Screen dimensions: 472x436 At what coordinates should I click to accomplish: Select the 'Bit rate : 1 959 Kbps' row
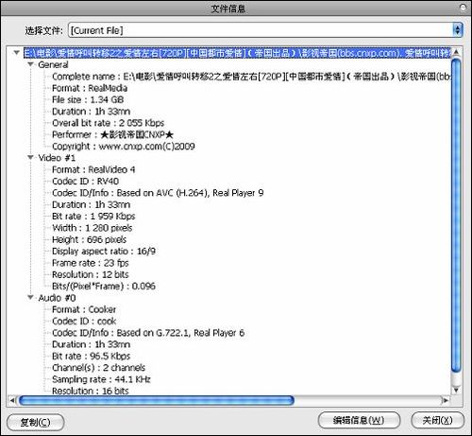pos(93,217)
